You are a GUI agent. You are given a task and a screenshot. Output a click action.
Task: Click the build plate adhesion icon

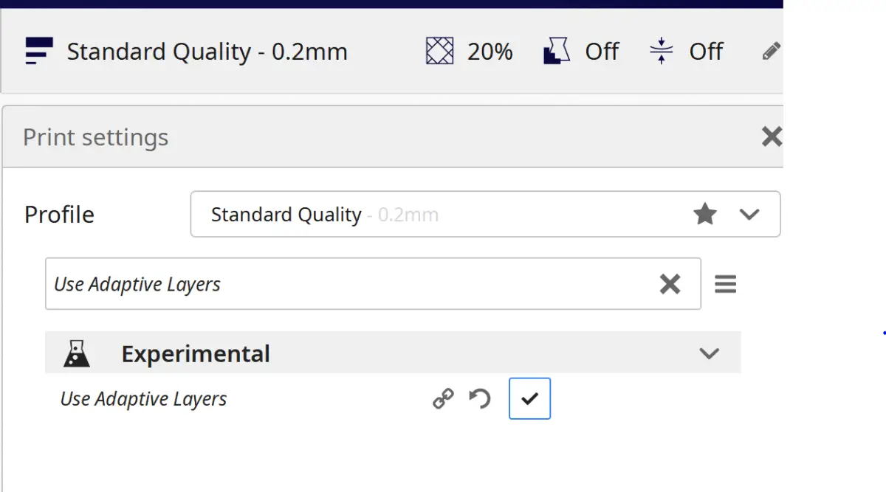click(x=661, y=52)
